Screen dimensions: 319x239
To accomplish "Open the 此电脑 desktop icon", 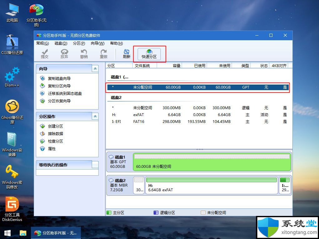I will click(12, 13).
